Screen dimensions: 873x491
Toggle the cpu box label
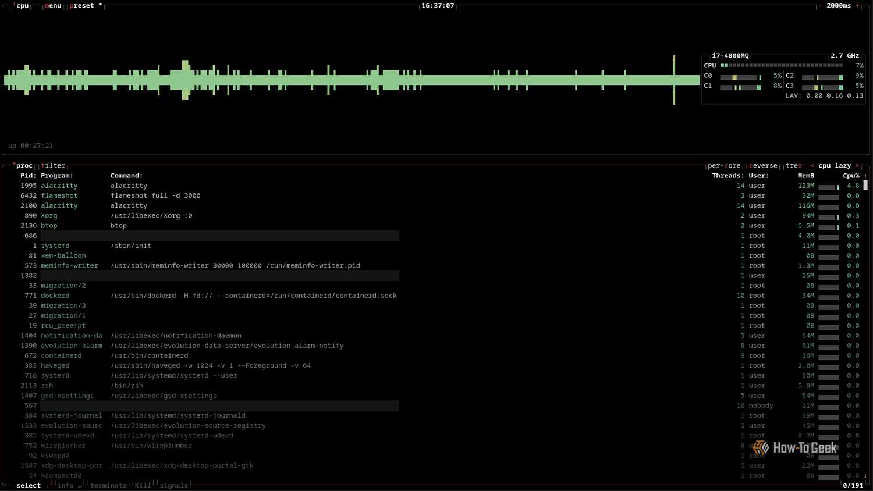[x=21, y=6]
